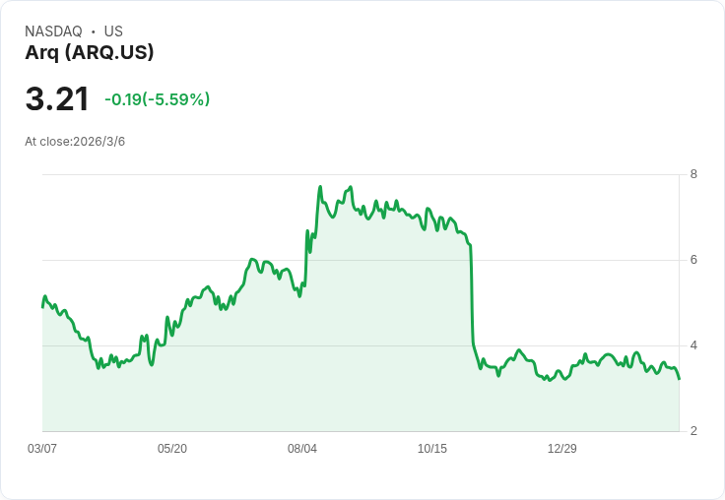This screenshot has height=500, width=725.
Task: Click the 3.21 current price
Action: tap(57, 99)
